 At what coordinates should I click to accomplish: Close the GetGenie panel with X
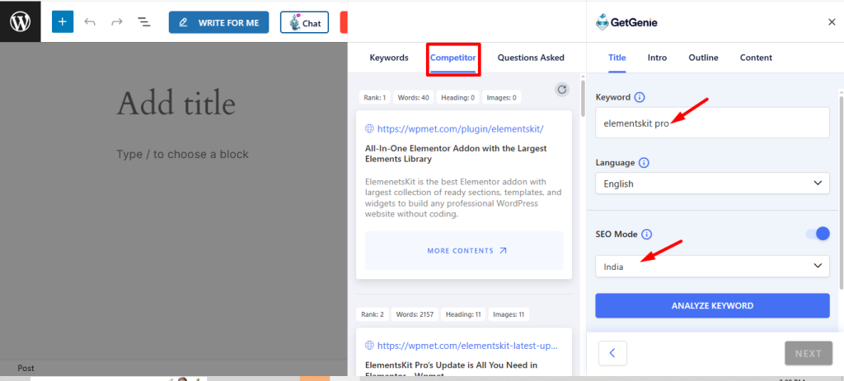(x=832, y=22)
